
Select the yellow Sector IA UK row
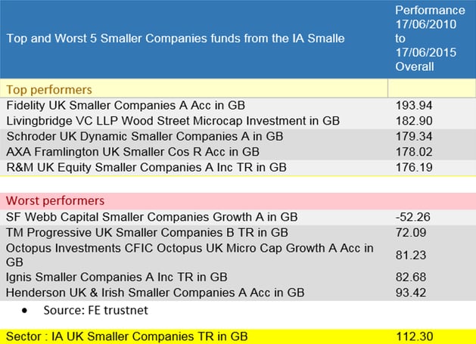[x=238, y=336]
